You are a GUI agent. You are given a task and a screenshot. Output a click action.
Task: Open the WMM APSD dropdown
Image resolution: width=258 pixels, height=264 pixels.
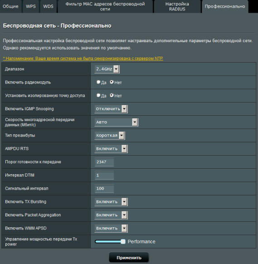[111, 228]
